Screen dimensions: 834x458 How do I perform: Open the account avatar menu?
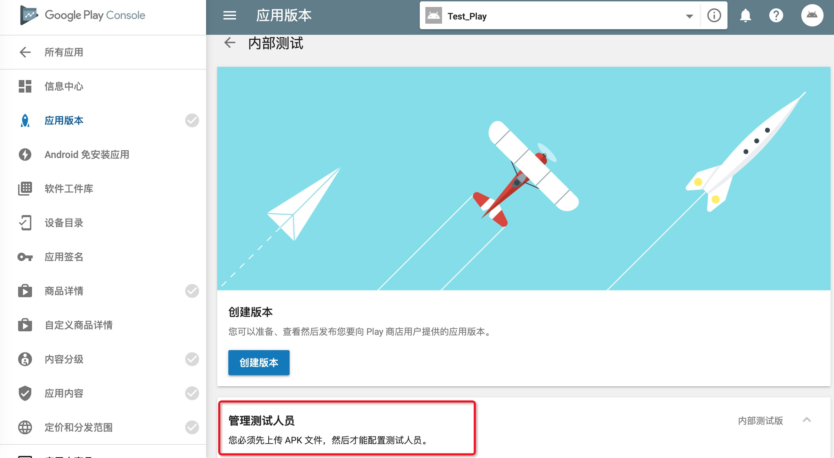(812, 15)
